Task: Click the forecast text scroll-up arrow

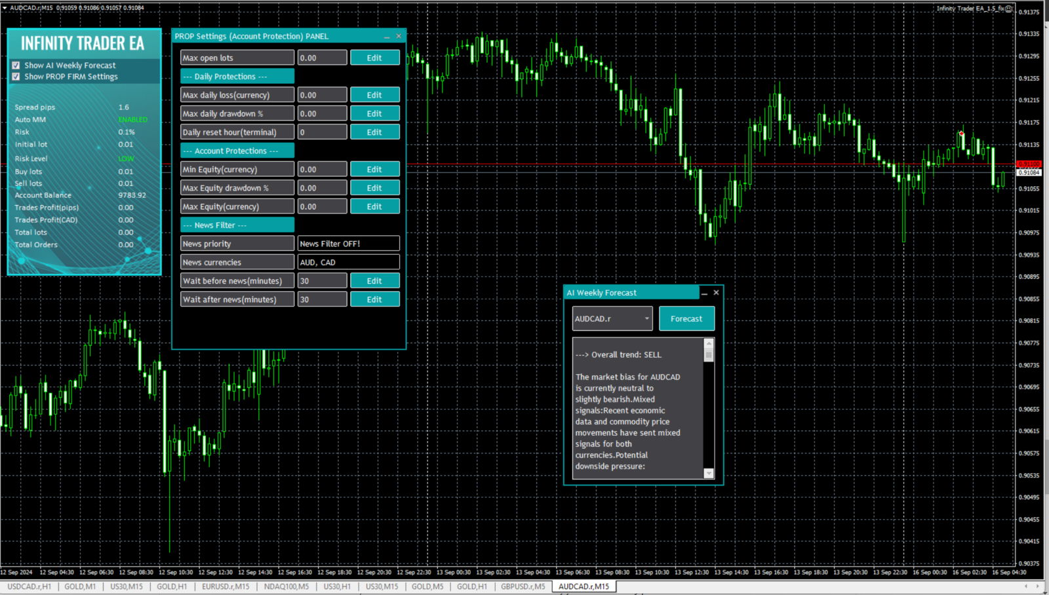Action: click(x=709, y=343)
